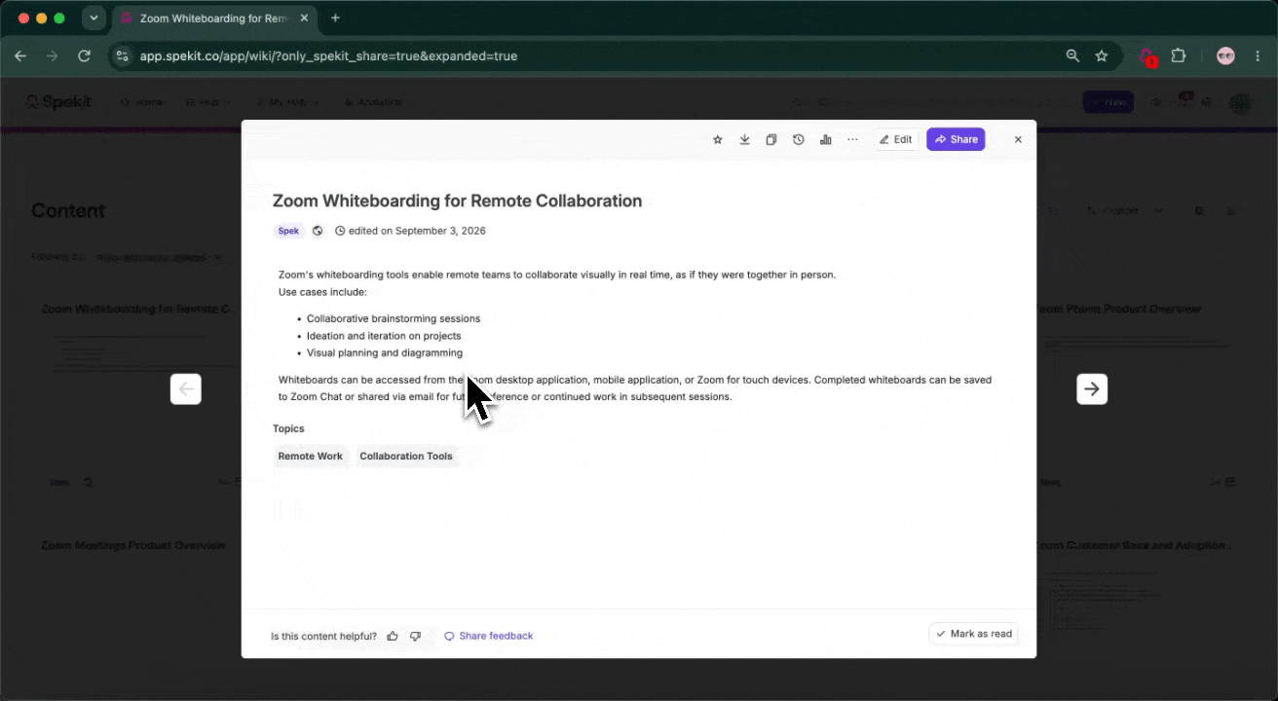Image resolution: width=1278 pixels, height=701 pixels.
Task: Click the Spekit logo in the background
Action: (x=58, y=102)
